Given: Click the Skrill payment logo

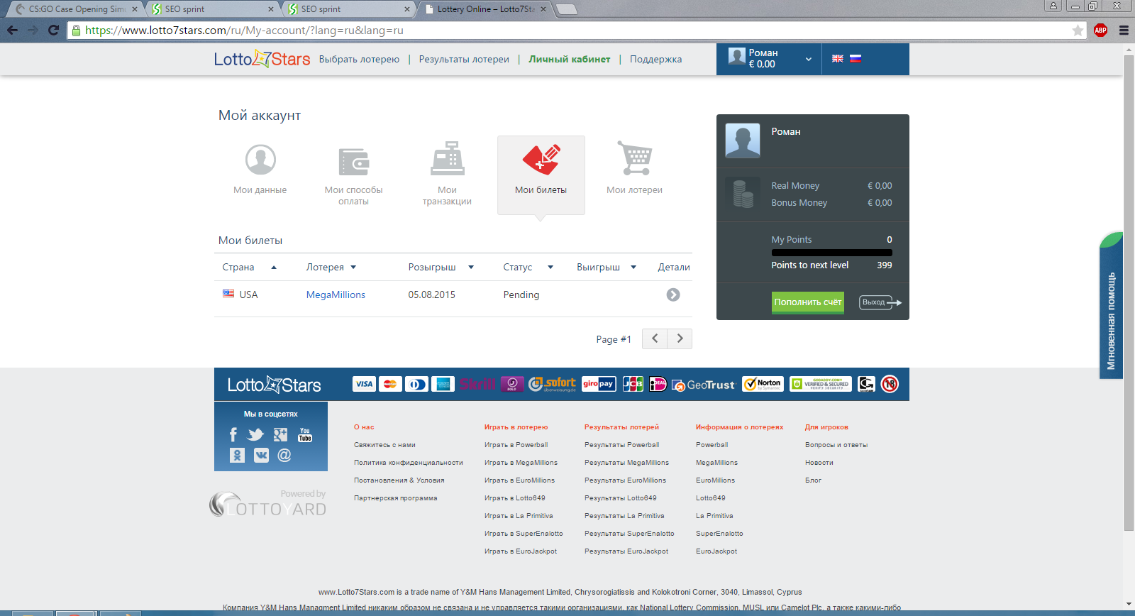Looking at the screenshot, I should (477, 384).
